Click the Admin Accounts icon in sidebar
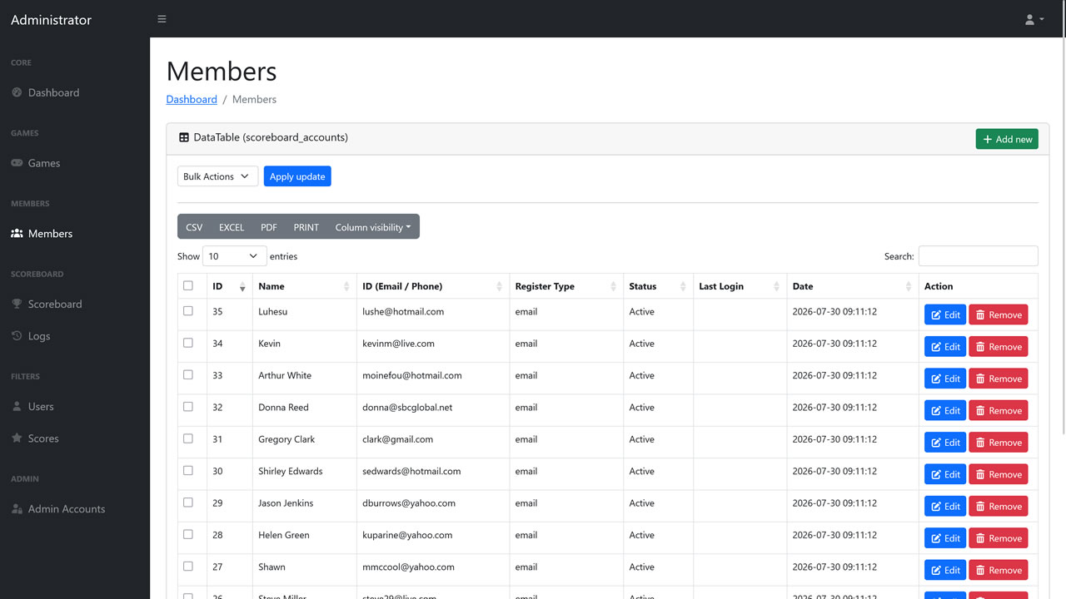The image size is (1066, 599). [x=17, y=509]
